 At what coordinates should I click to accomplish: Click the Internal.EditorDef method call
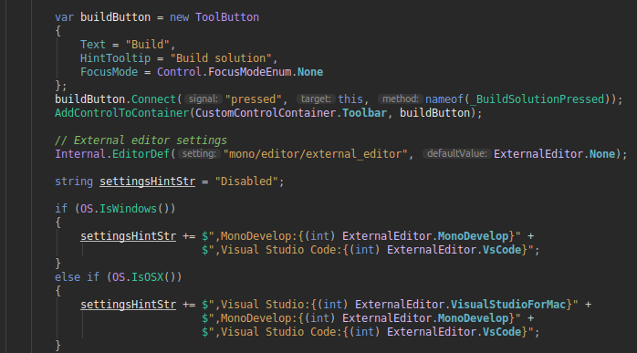coord(112,154)
